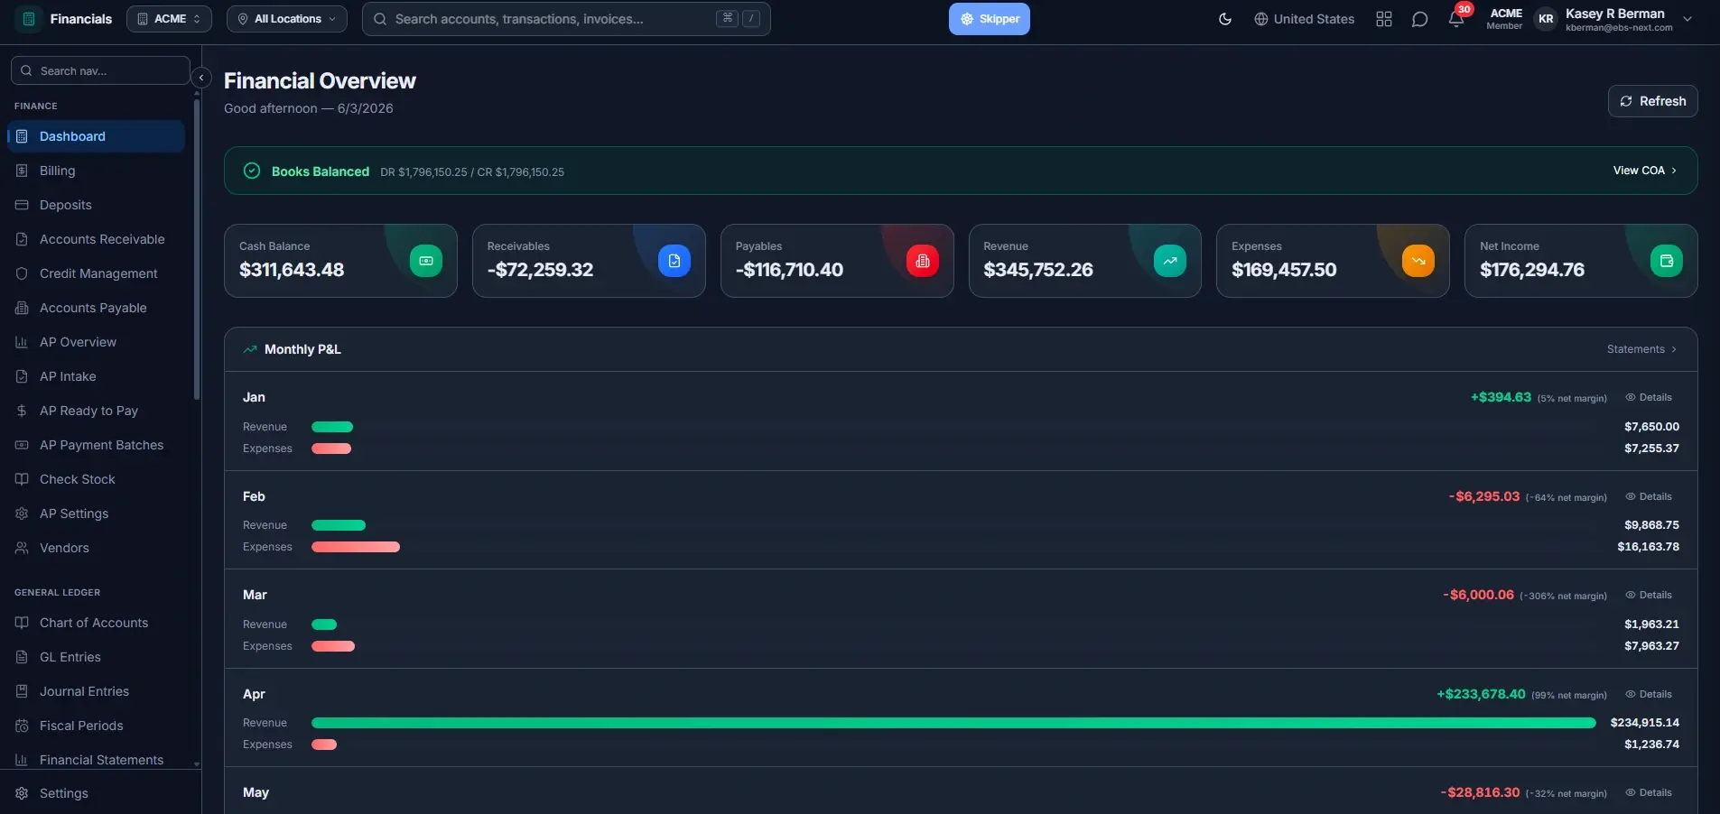Expand the user account menu chevron
Image resolution: width=1720 pixels, height=814 pixels.
(1687, 19)
